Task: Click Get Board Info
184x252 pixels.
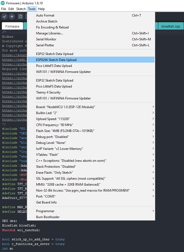Action: click(46, 202)
